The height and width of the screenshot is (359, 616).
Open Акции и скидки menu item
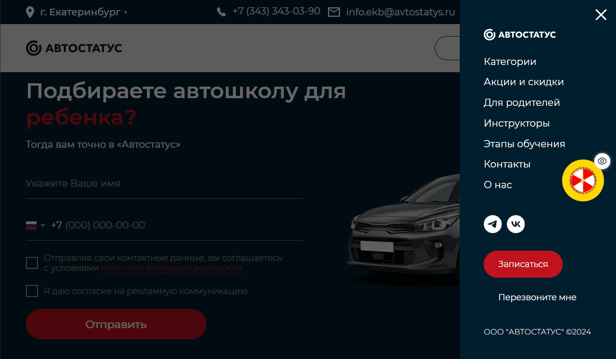(x=524, y=82)
